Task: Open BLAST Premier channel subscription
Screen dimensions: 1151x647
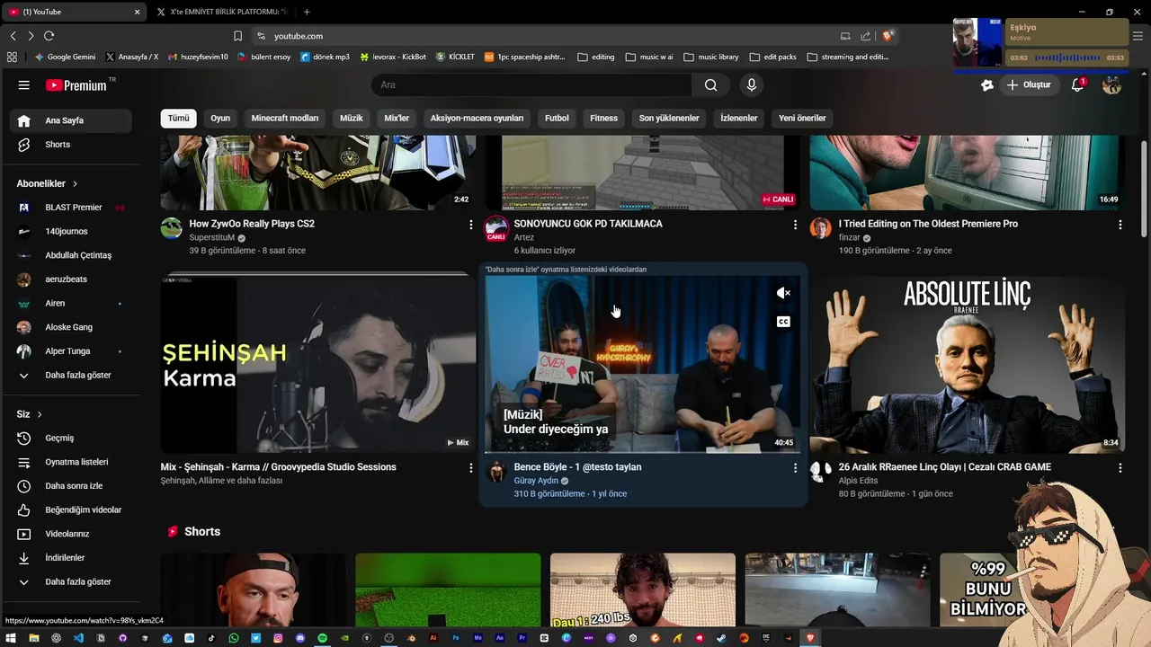Action: 71,208
